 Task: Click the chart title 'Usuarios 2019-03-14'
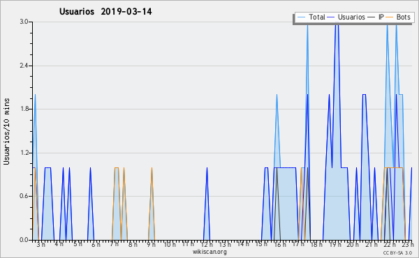105,12
